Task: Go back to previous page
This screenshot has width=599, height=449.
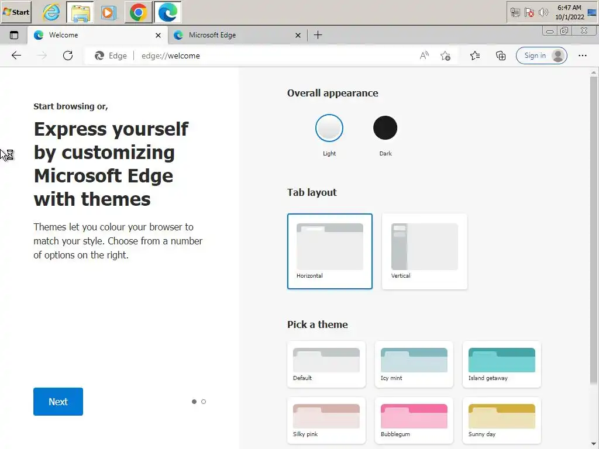Action: pyautogui.click(x=16, y=56)
